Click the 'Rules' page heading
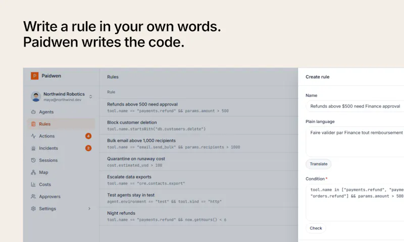This screenshot has width=404, height=242. click(x=113, y=77)
